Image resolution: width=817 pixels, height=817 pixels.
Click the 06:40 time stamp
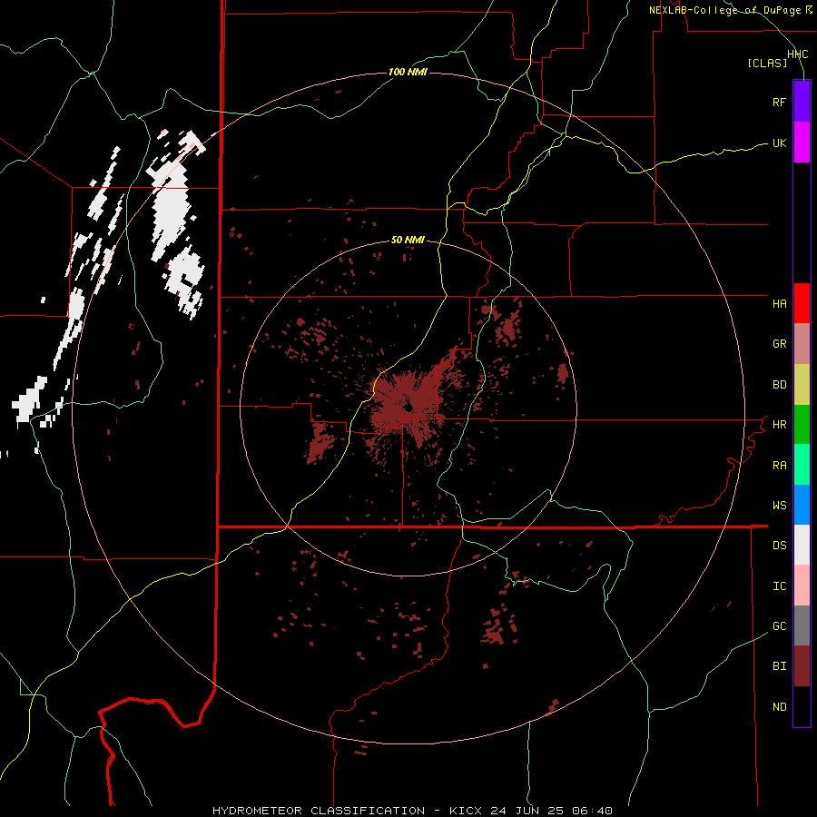592,811
